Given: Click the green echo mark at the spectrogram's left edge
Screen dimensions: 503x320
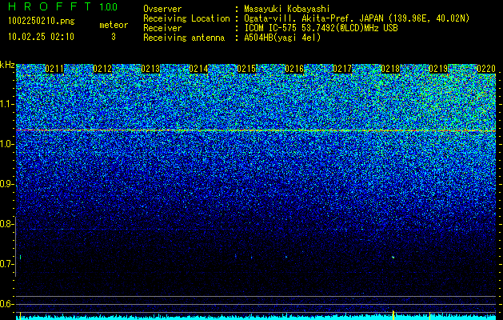Looking at the screenshot, I should [x=21, y=257].
